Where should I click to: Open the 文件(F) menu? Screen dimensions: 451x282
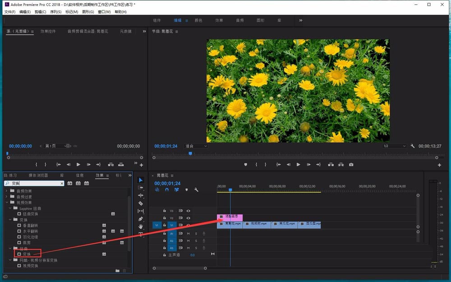[9, 12]
